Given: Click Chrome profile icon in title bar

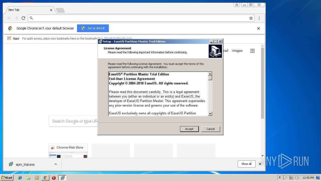Looking at the screenshot, I should tap(236, 5).
